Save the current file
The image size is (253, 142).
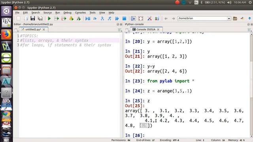tap(33, 19)
